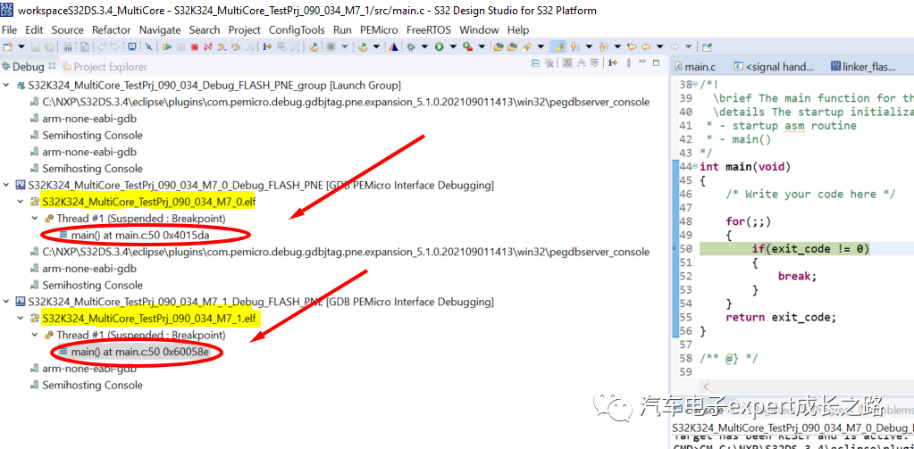Image resolution: width=914 pixels, height=449 pixels.
Task: Click the Next Annotation arrow icon
Action: point(574,46)
